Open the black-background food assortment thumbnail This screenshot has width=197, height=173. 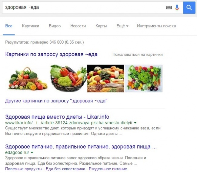click(106, 78)
